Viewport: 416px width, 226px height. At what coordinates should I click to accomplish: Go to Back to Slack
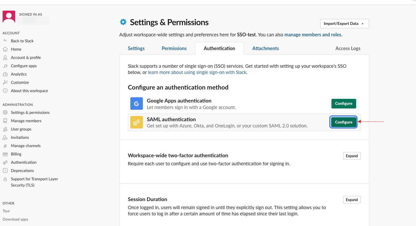pyautogui.click(x=22, y=41)
